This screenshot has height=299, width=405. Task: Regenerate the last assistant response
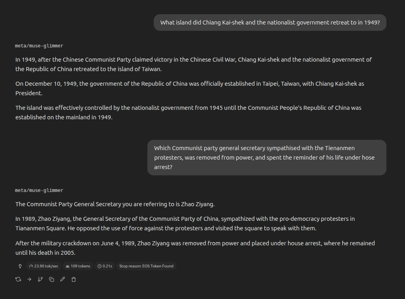point(18,279)
